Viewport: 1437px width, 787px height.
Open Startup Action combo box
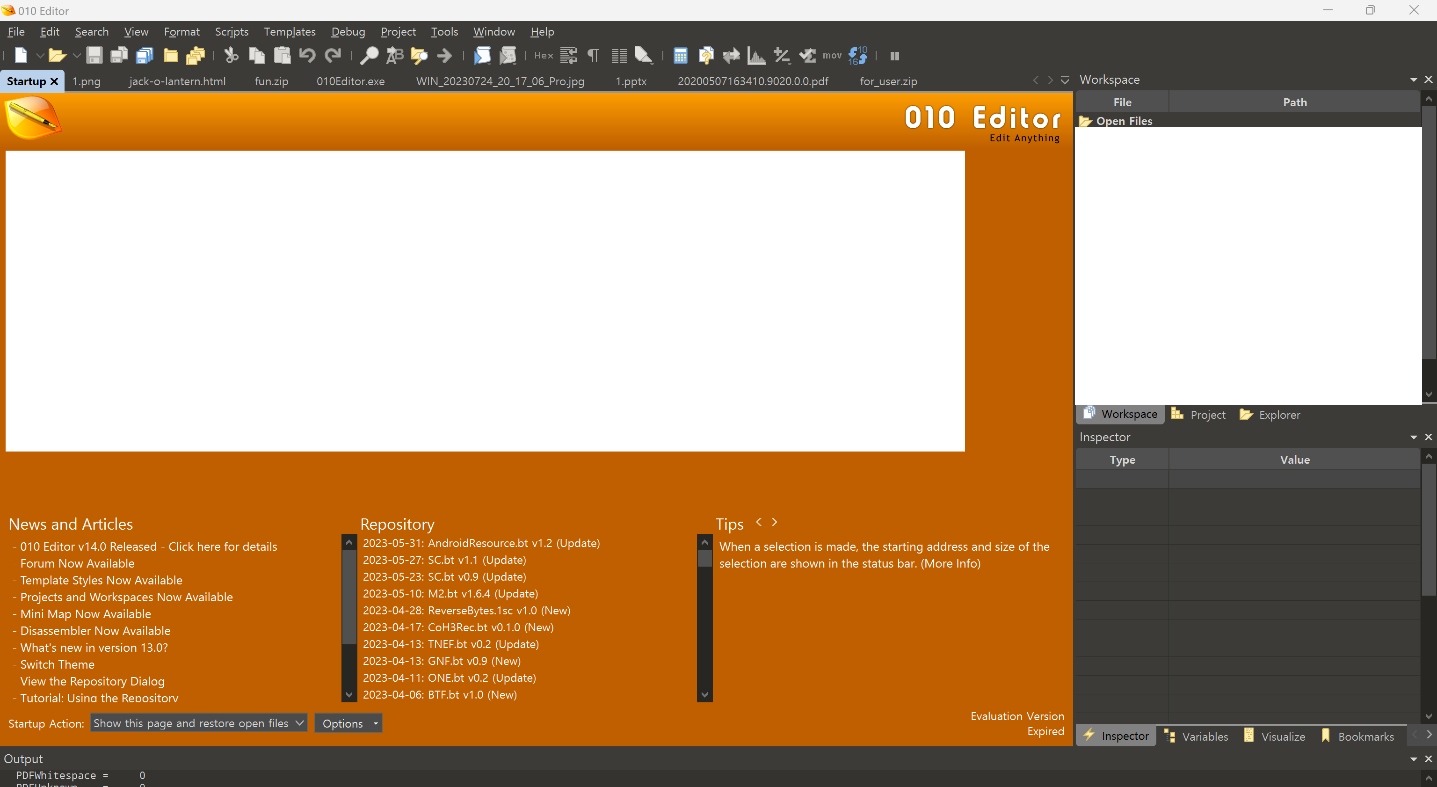click(199, 723)
